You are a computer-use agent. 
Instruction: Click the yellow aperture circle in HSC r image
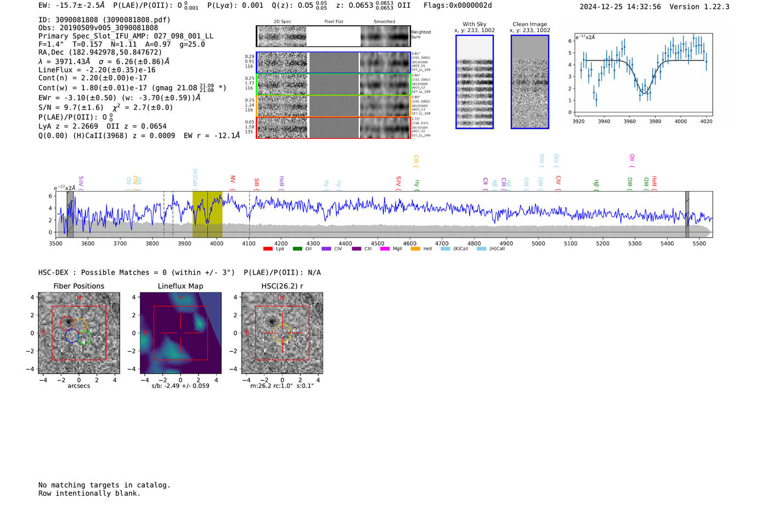coord(282,333)
